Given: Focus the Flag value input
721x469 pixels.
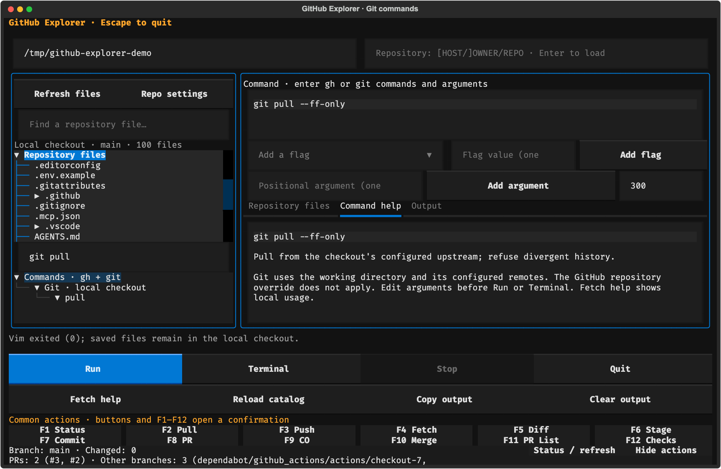Looking at the screenshot, I should tap(513, 155).
